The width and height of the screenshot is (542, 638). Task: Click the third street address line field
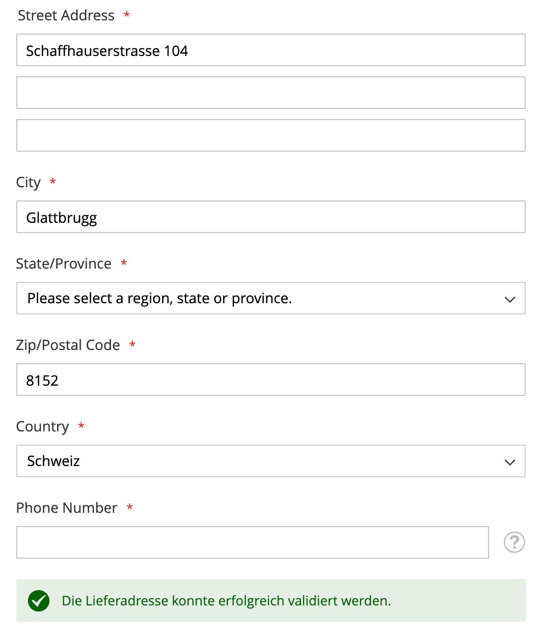(271, 135)
